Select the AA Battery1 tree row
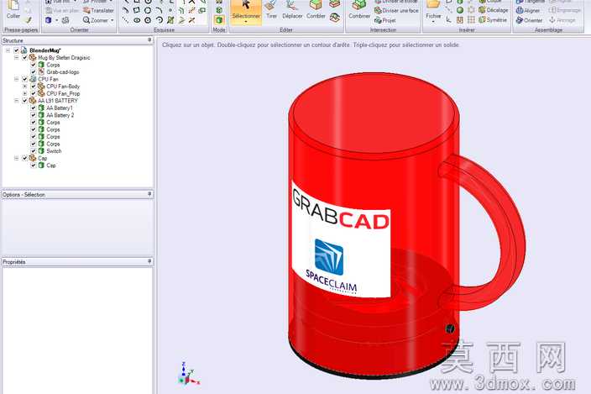Viewport: 591px width, 394px height. 59,108
